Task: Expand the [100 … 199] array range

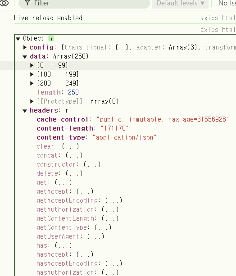Action: click(32, 74)
